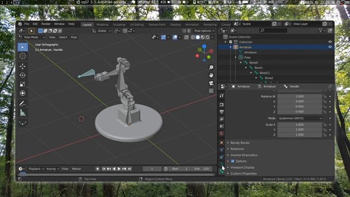Switch to the Sculpting workspace tab
The image size is (350, 197).
pyautogui.click(x=119, y=25)
